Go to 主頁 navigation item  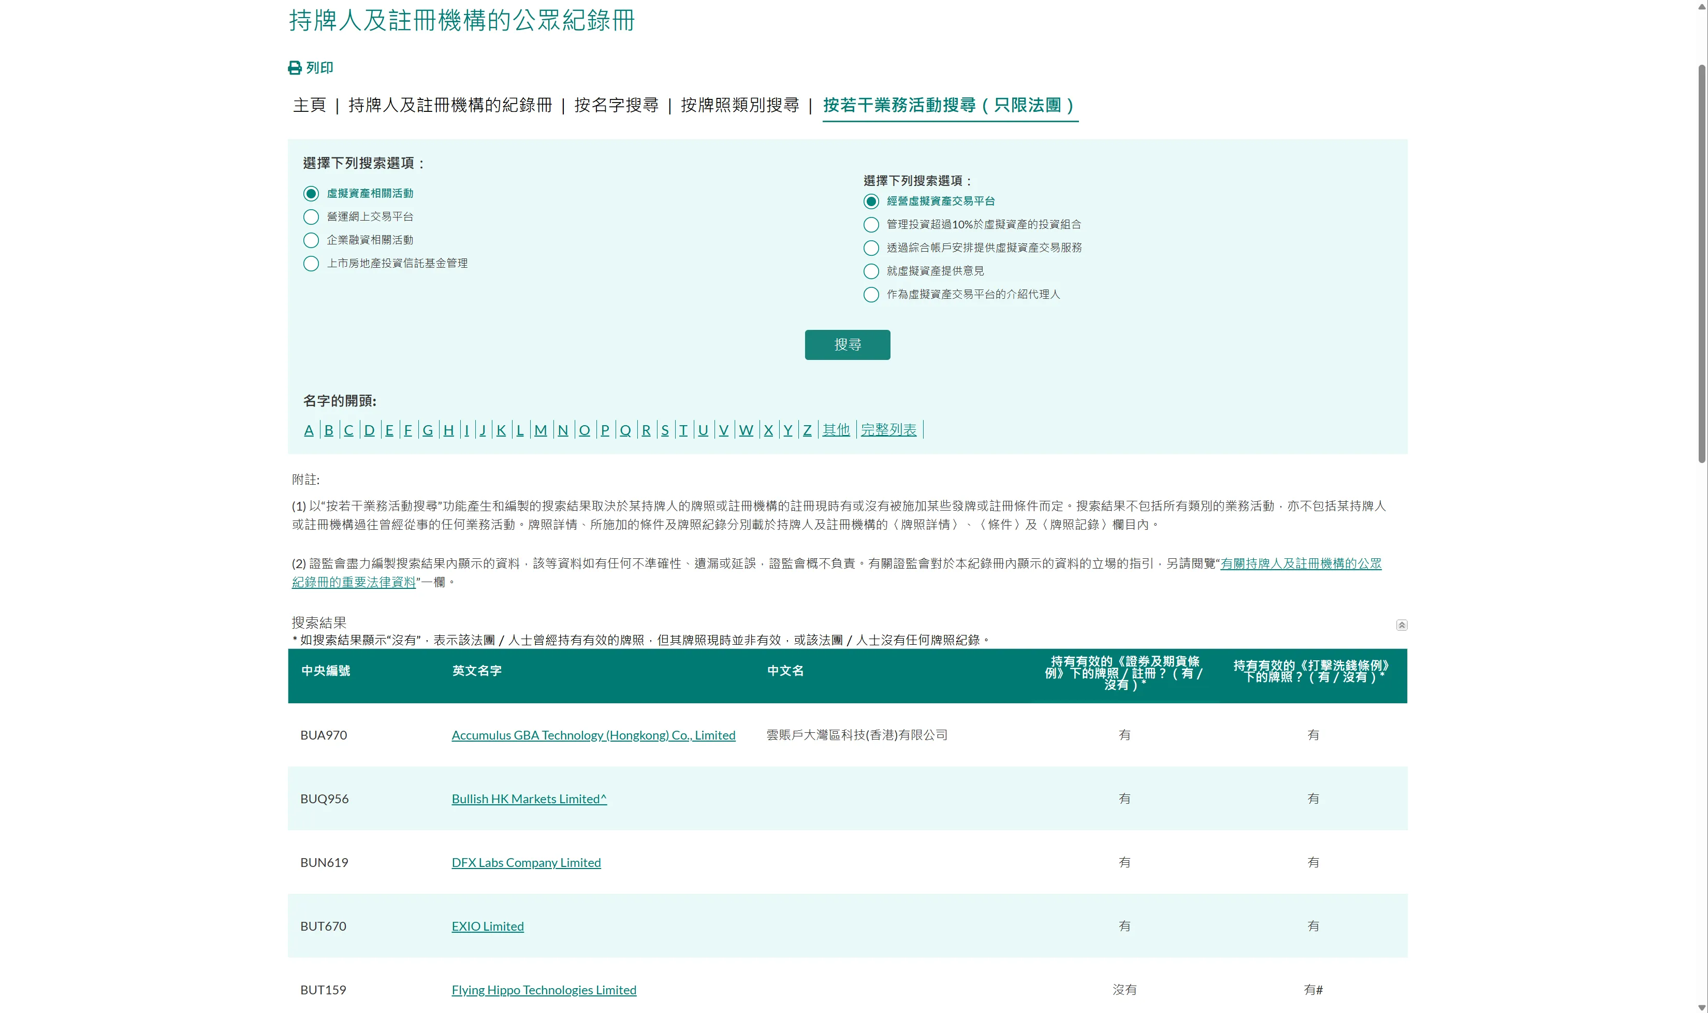310,105
